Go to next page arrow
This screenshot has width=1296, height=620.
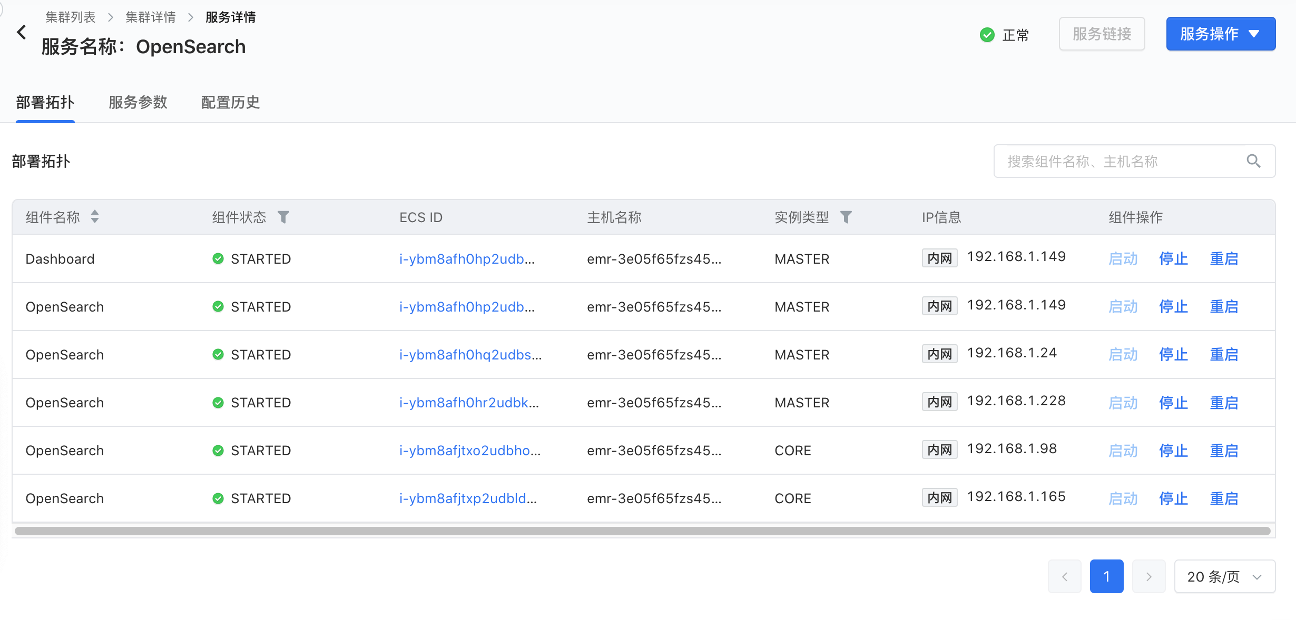pyautogui.click(x=1148, y=576)
